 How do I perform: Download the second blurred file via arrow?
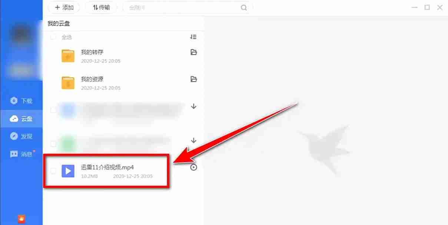[x=193, y=140]
